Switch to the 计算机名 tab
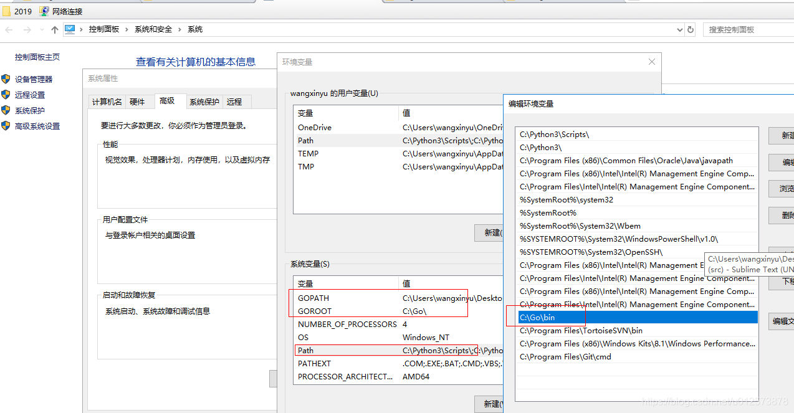 click(107, 102)
